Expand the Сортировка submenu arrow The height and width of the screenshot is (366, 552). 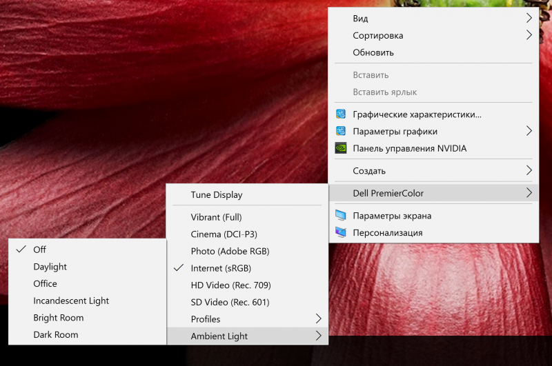point(529,34)
